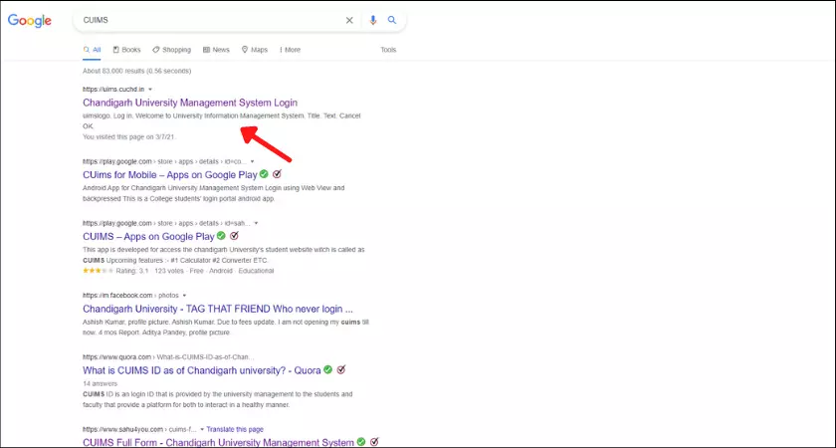Click red check badge beside CUIMS Full Form

(x=374, y=442)
